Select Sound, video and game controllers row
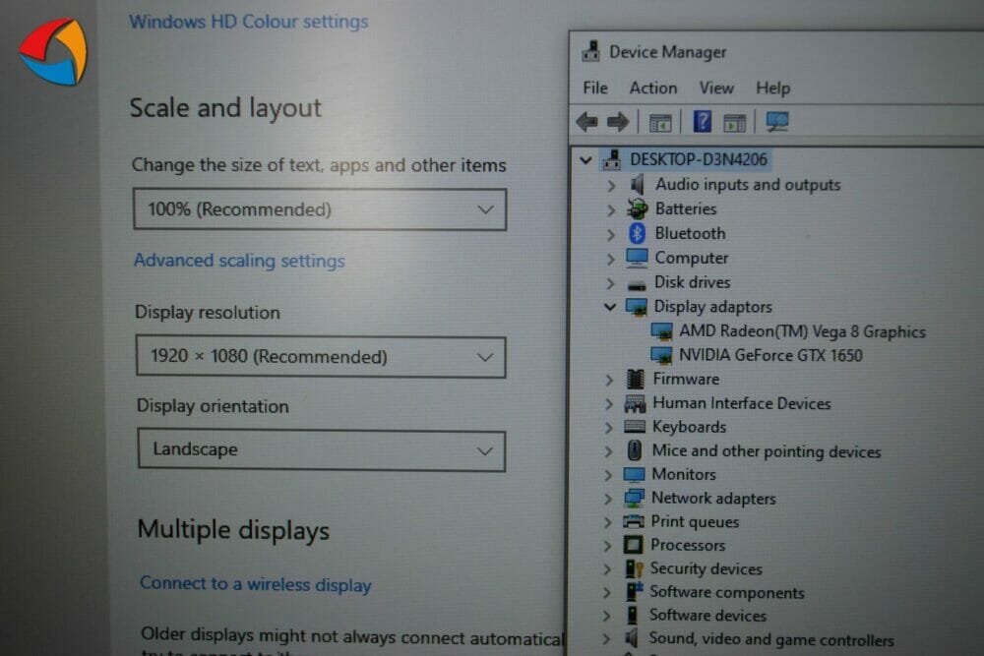This screenshot has height=656, width=984. [x=771, y=639]
